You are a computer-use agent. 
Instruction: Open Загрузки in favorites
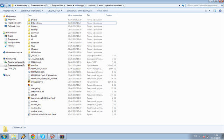10,20
